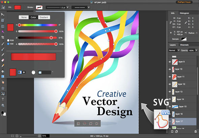Toggle visibility of layer 12
Image resolution: width=199 pixels, height=138 pixels.
pos(170,84)
